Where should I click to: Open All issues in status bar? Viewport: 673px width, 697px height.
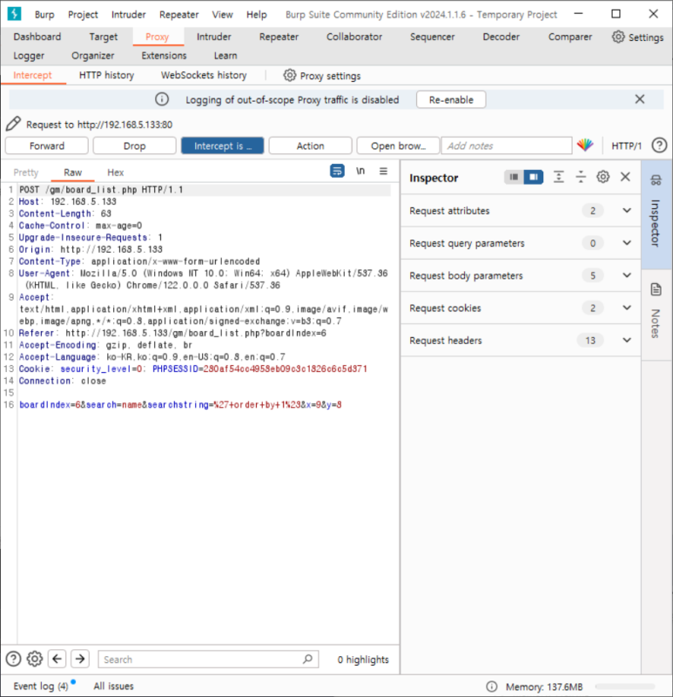[114, 686]
